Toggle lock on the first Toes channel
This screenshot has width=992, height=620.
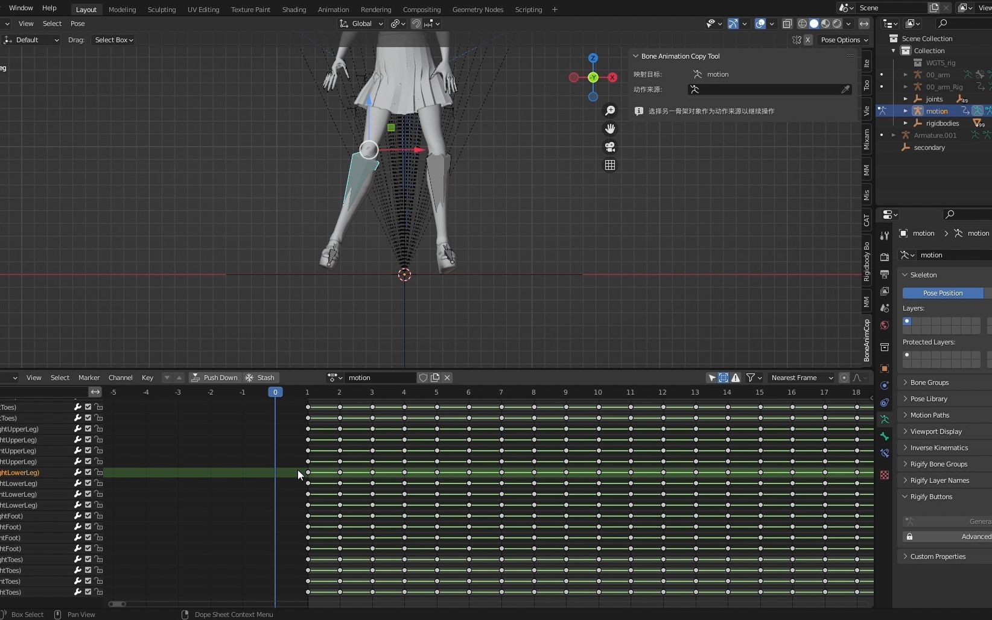98,407
